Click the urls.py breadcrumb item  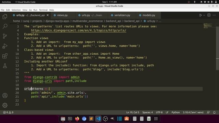coord(150,21)
